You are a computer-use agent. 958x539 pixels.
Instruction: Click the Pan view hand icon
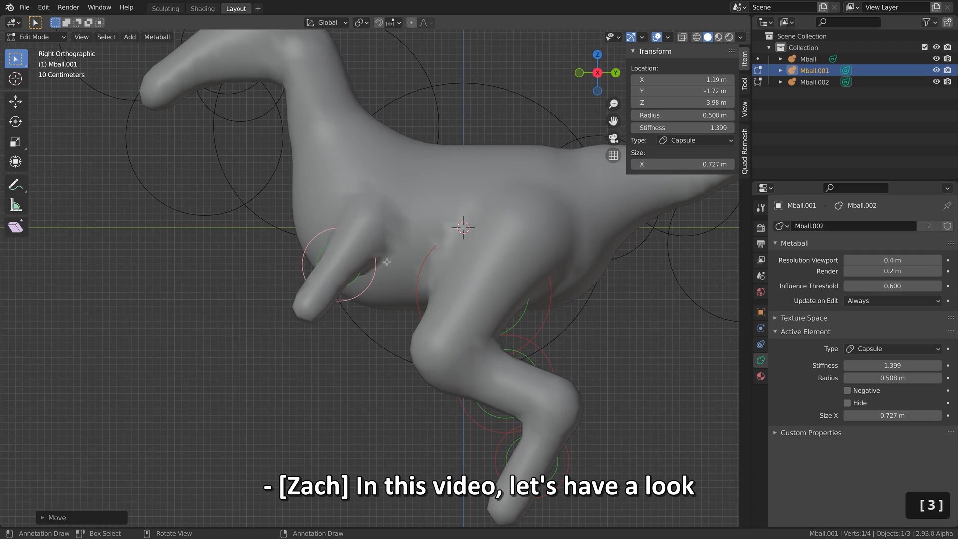pos(613,121)
